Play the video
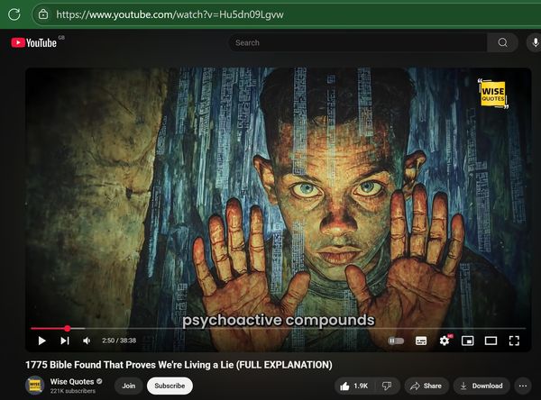The width and height of the screenshot is (541, 400). click(41, 341)
